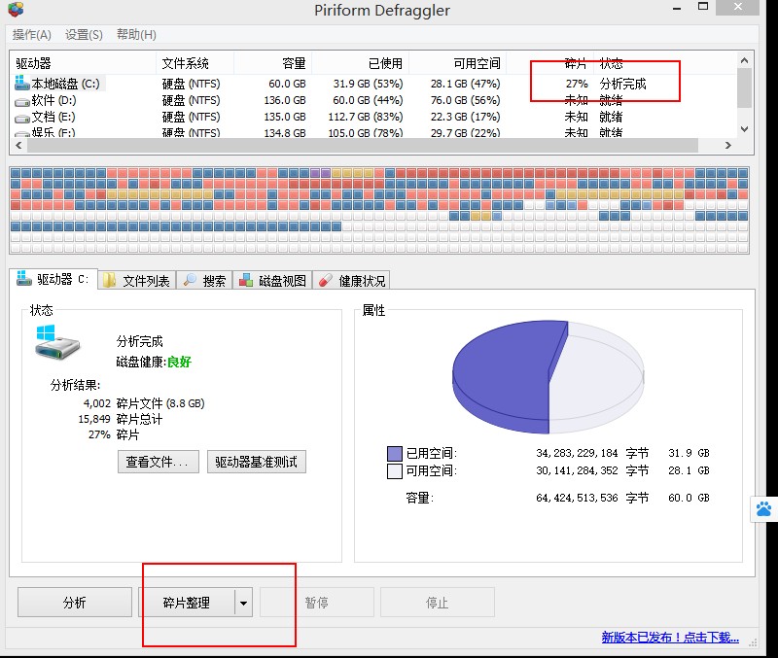Click the 4,002 碎片文件 (8.8 GB) line

coord(144,403)
